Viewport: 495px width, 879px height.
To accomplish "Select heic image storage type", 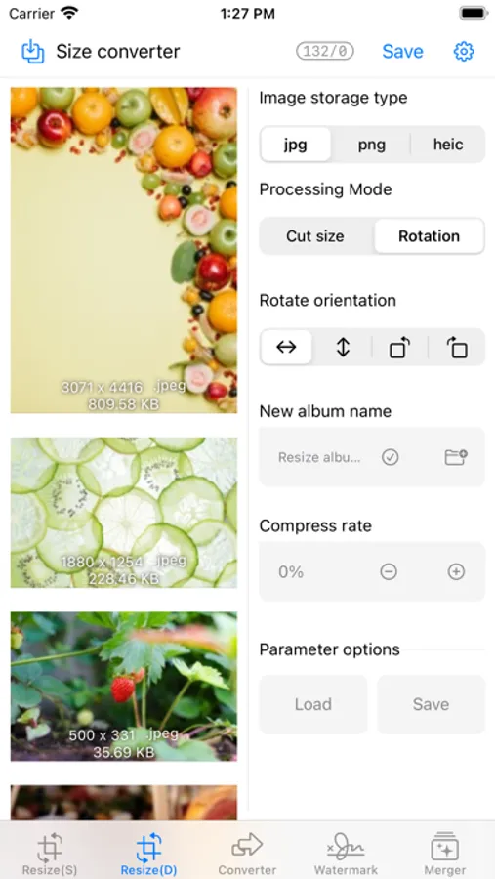I will coord(448,145).
